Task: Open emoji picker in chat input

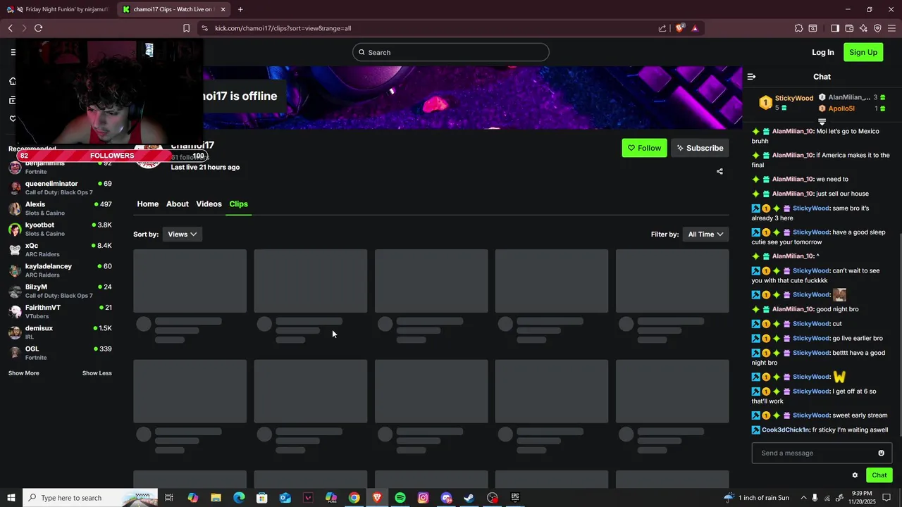Action: (881, 453)
